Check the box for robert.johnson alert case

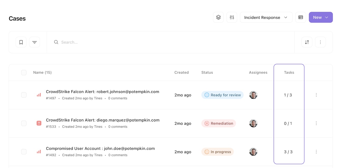click(x=24, y=95)
